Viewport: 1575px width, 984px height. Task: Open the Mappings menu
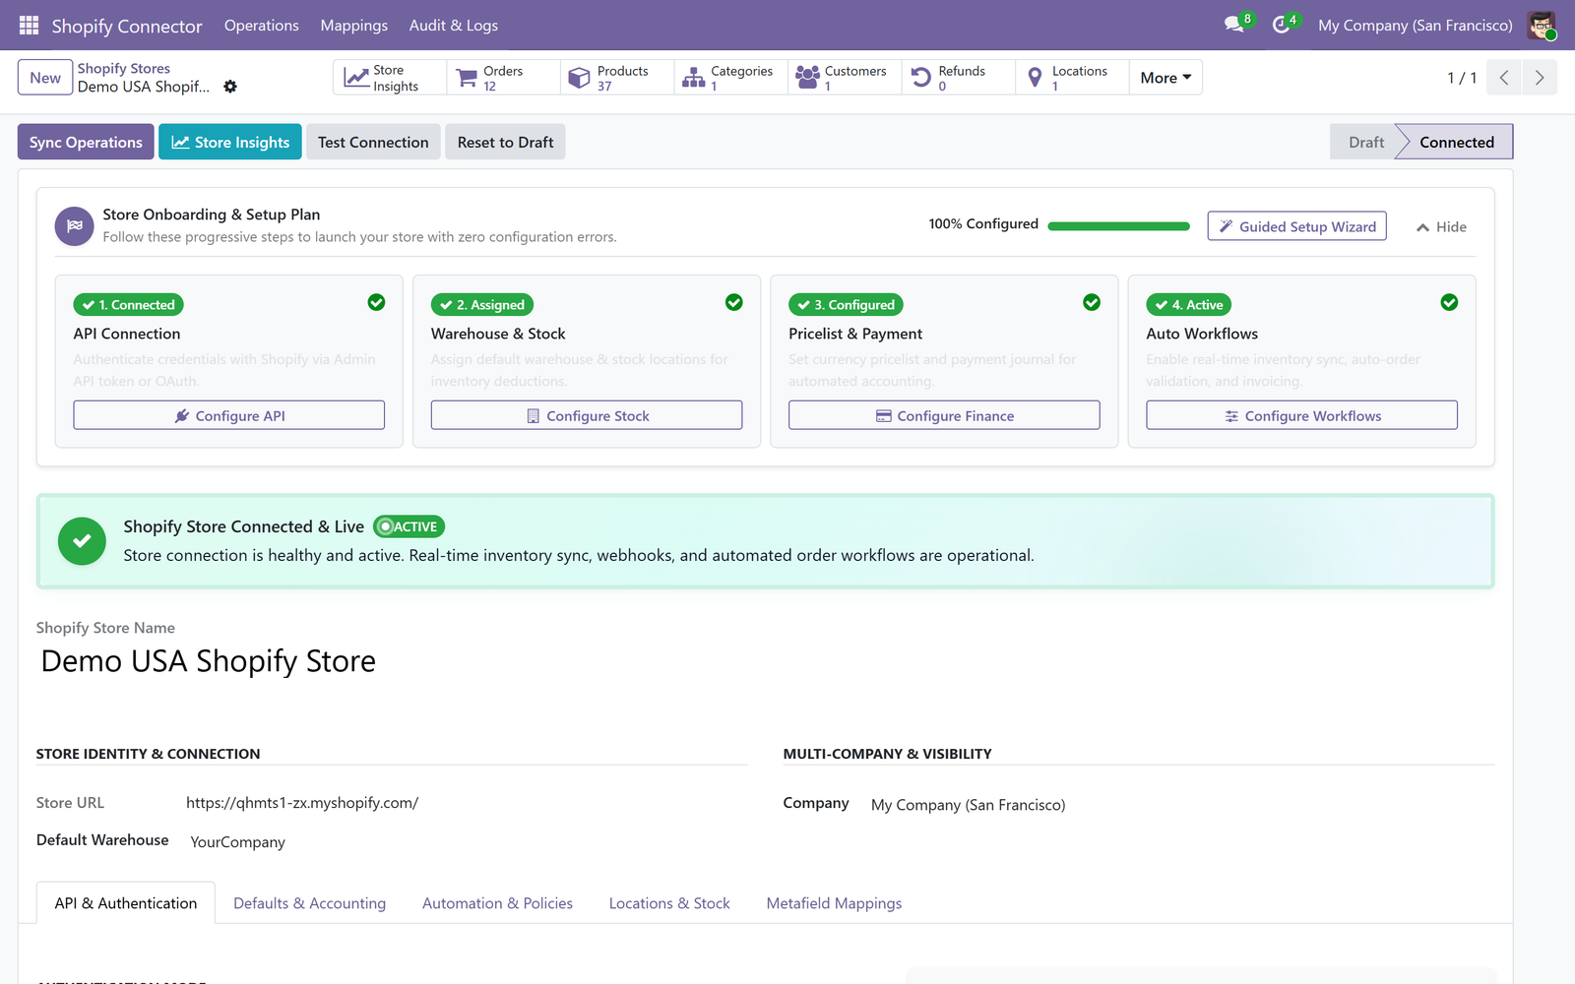(x=353, y=25)
